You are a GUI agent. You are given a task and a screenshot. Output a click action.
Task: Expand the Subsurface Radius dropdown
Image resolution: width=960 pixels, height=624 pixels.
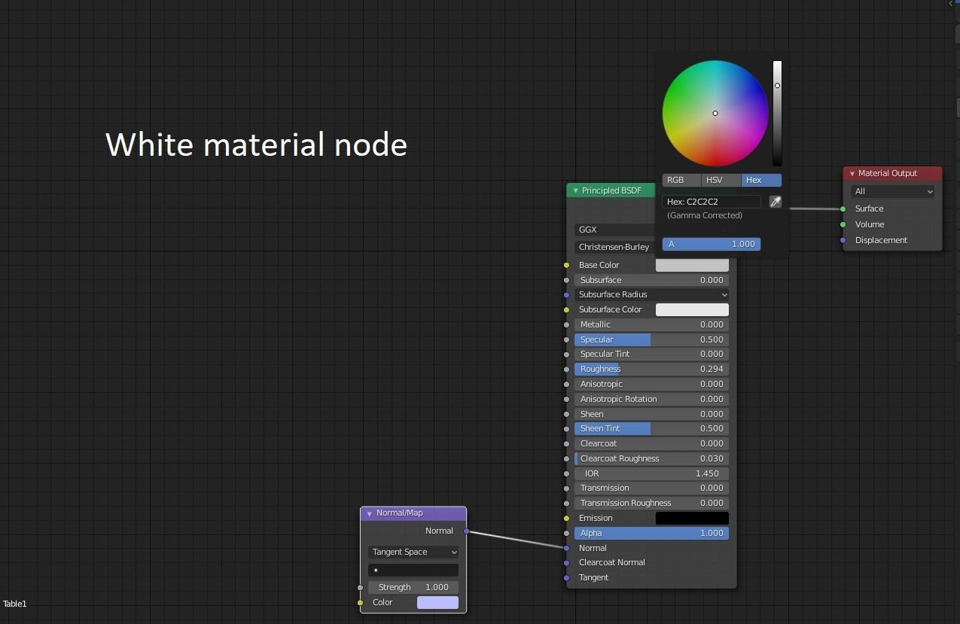point(651,294)
